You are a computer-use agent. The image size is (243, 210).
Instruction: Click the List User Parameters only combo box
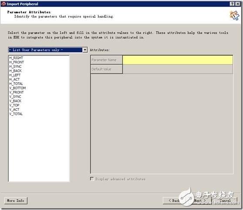click(x=48, y=50)
